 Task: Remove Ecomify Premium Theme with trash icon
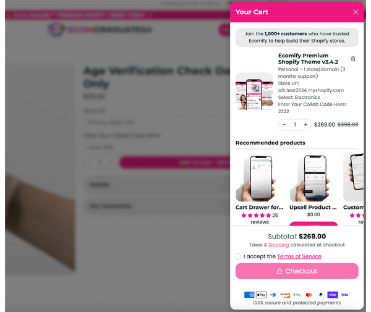pos(353,59)
